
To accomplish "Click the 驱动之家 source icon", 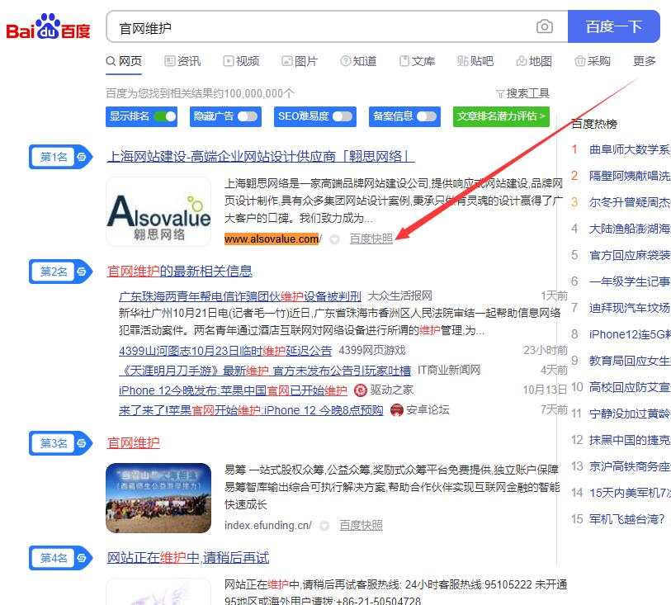I will tap(361, 390).
